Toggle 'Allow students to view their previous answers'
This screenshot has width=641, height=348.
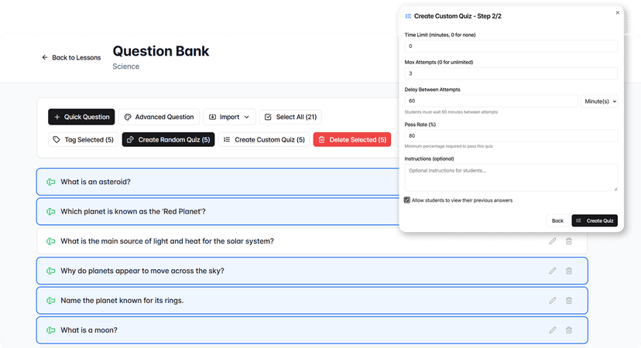[x=407, y=200]
